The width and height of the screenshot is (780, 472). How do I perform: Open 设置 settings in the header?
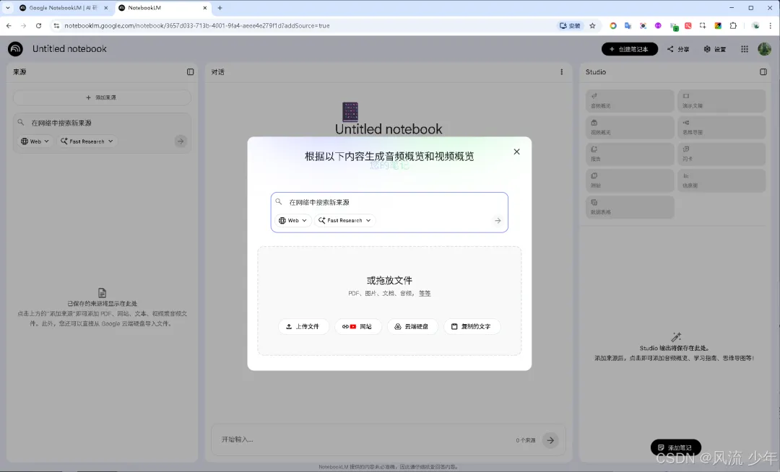tap(715, 49)
